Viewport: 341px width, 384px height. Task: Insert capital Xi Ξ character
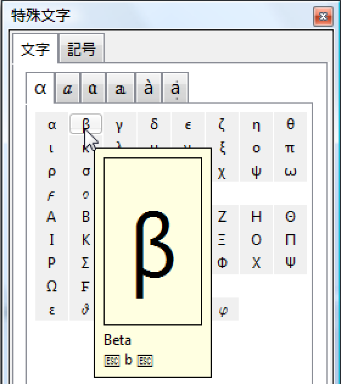pos(222,240)
